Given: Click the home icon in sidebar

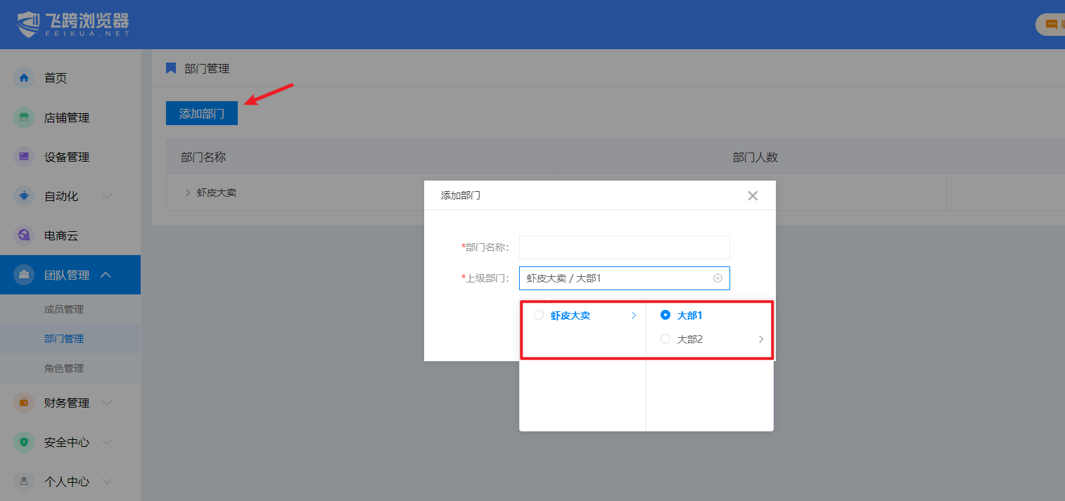Looking at the screenshot, I should click(x=24, y=78).
